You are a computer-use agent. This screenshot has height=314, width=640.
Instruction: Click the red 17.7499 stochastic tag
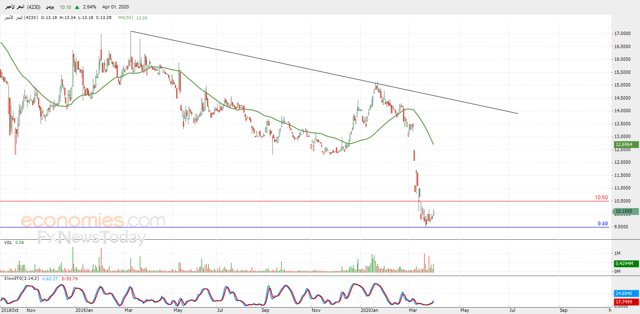click(x=626, y=301)
